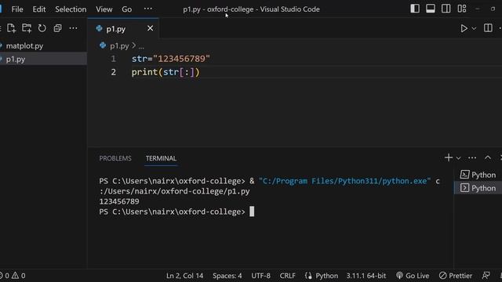Switch to the TERMINAL panel tab

pos(161,158)
